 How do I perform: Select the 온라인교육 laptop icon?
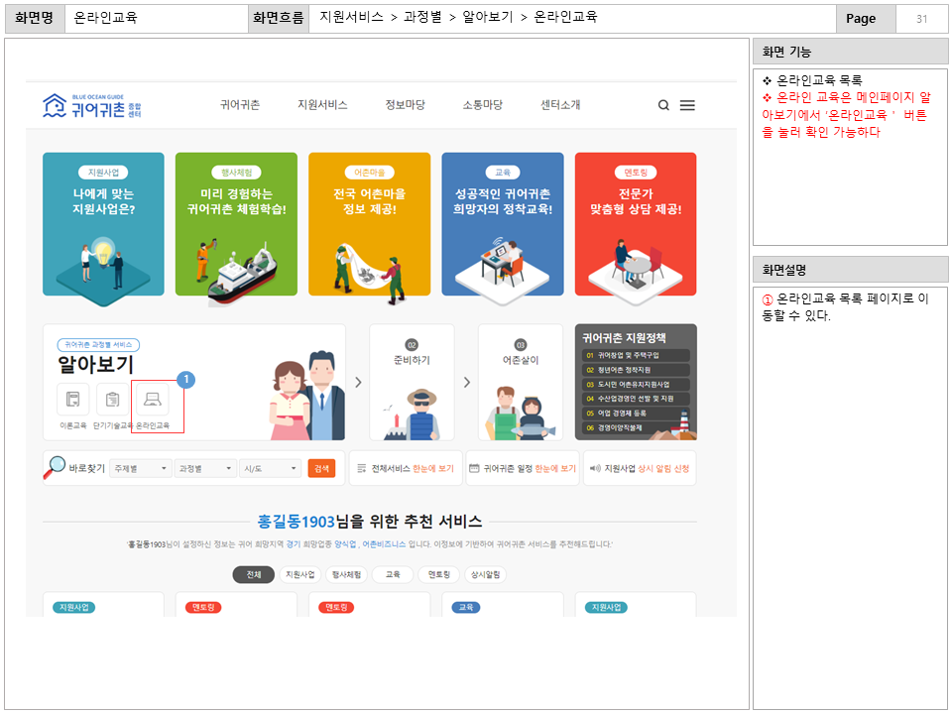tap(152, 399)
